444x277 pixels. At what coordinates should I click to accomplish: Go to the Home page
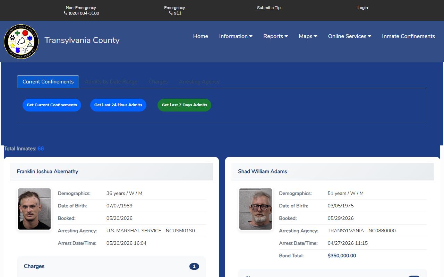(x=200, y=36)
